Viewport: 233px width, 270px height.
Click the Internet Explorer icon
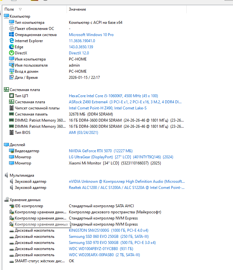(12, 41)
